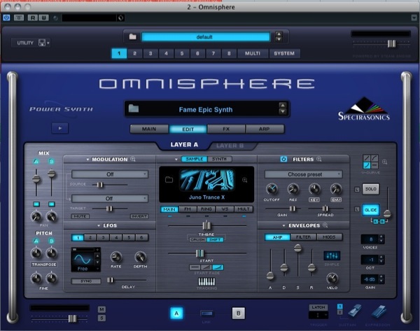Select the FILTER envelope tab

303,237
